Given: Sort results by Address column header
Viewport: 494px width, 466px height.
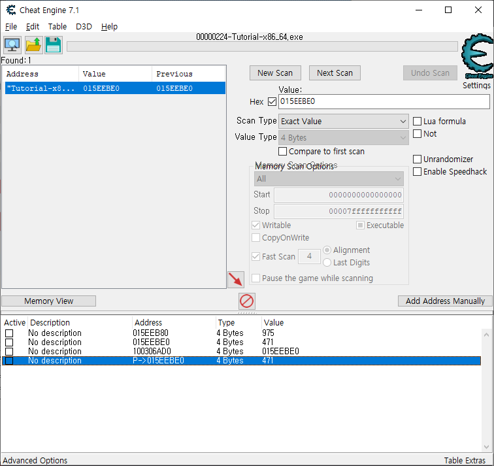Looking at the screenshot, I should coord(41,74).
